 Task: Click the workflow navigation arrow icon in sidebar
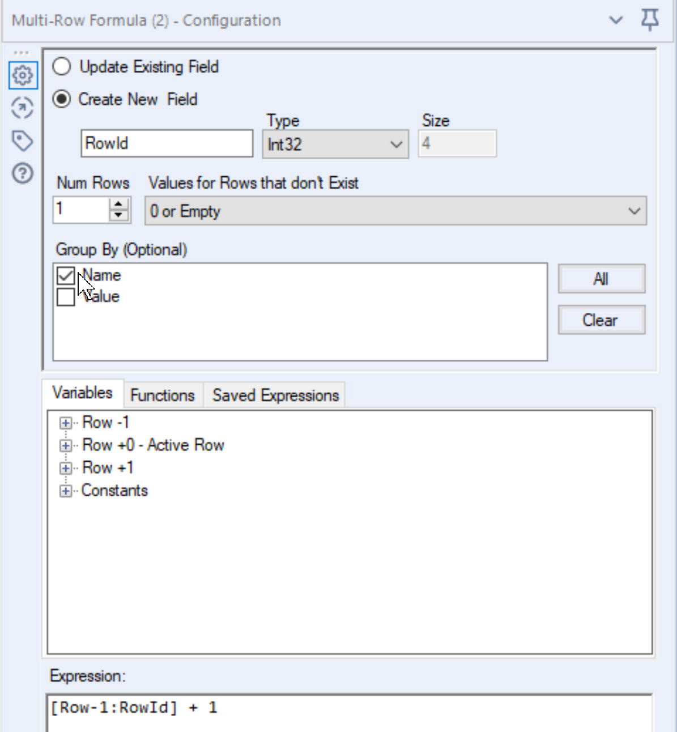click(x=22, y=108)
